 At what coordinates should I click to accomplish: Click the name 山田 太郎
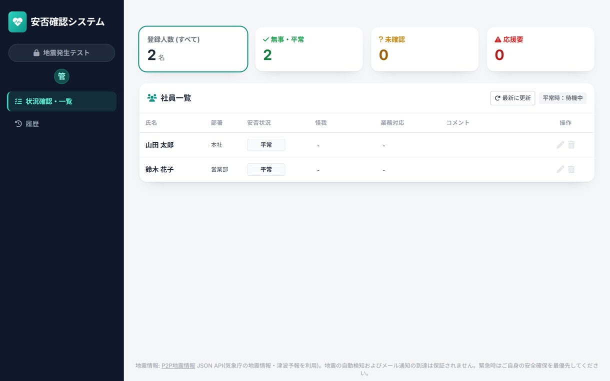coord(159,145)
